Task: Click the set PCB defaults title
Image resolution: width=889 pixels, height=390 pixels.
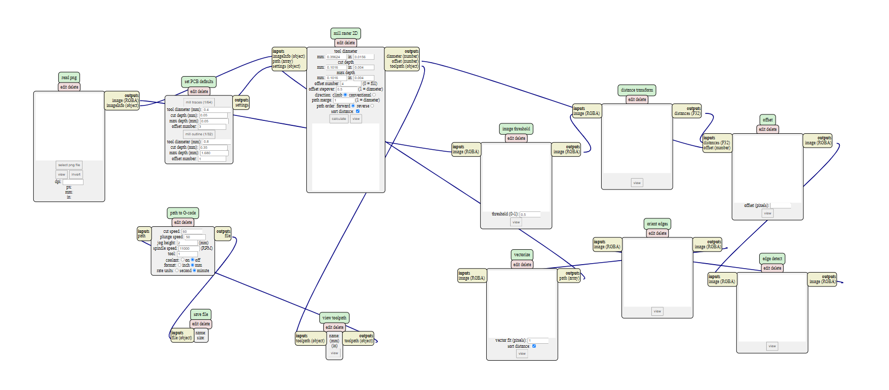Action: [x=199, y=82]
